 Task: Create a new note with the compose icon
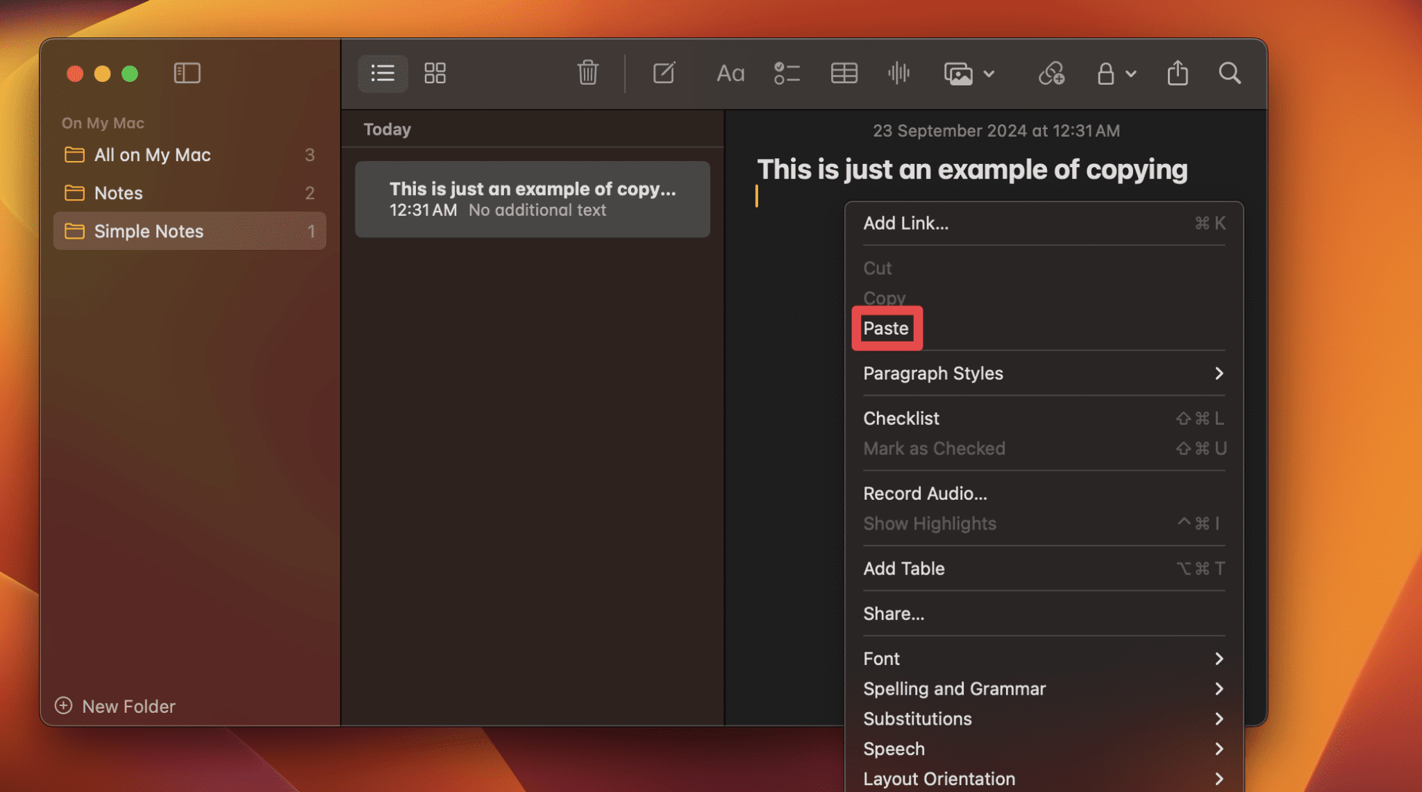663,73
